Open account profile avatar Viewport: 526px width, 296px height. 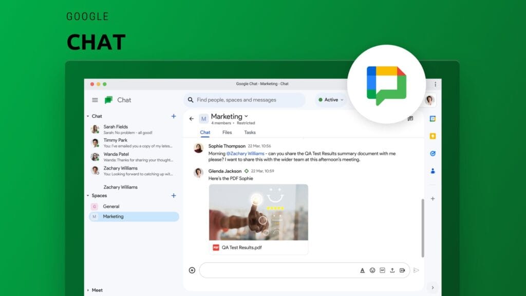[x=430, y=100]
